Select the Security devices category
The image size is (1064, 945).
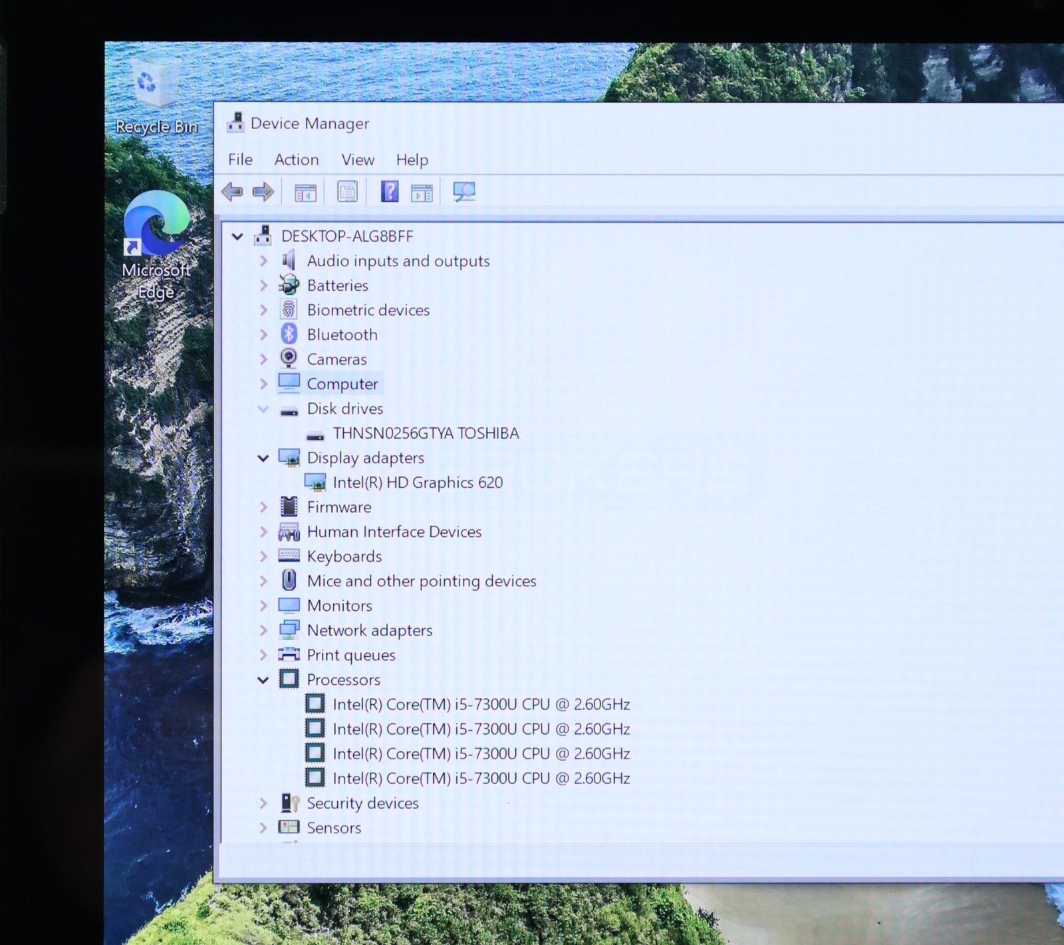pos(362,803)
